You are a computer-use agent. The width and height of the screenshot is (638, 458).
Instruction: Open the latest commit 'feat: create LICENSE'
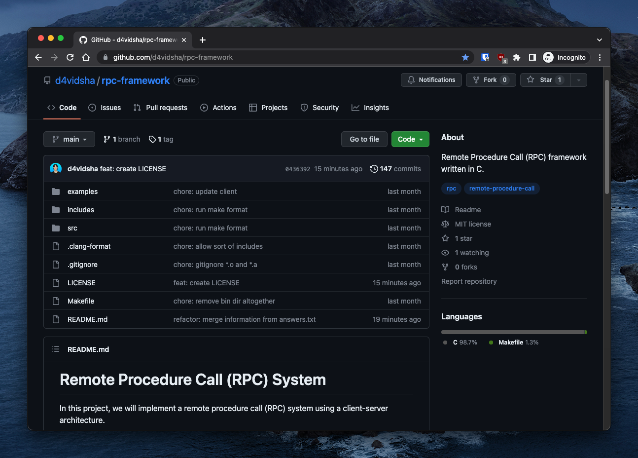[133, 169]
